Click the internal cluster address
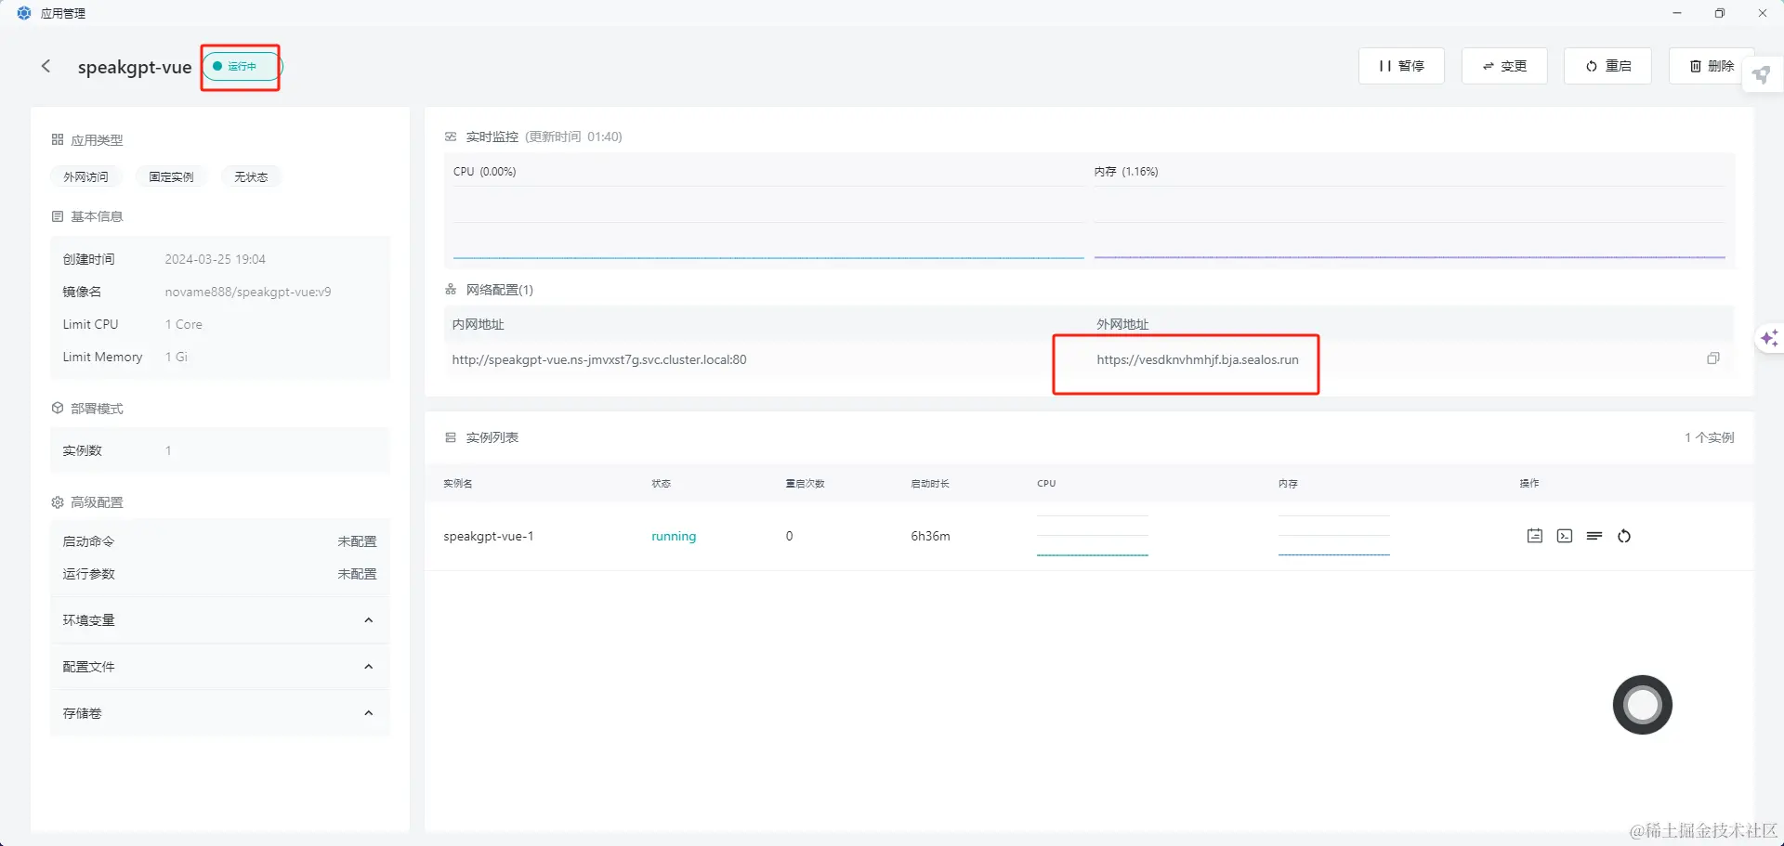Viewport: 1784px width, 846px height. pos(599,360)
